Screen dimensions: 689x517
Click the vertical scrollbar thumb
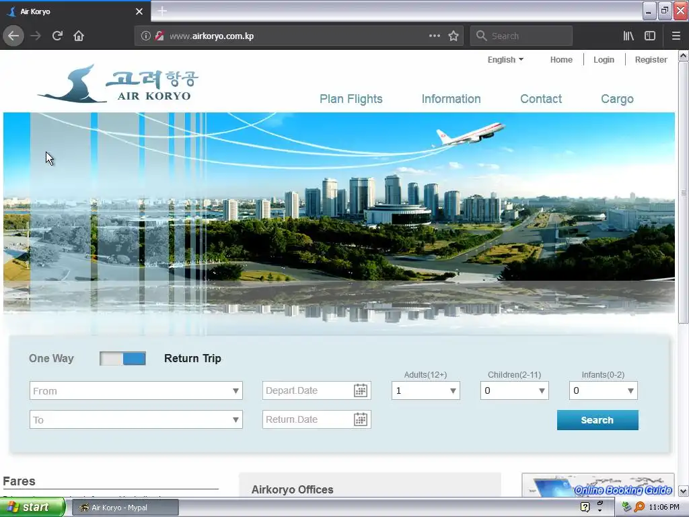[683, 193]
